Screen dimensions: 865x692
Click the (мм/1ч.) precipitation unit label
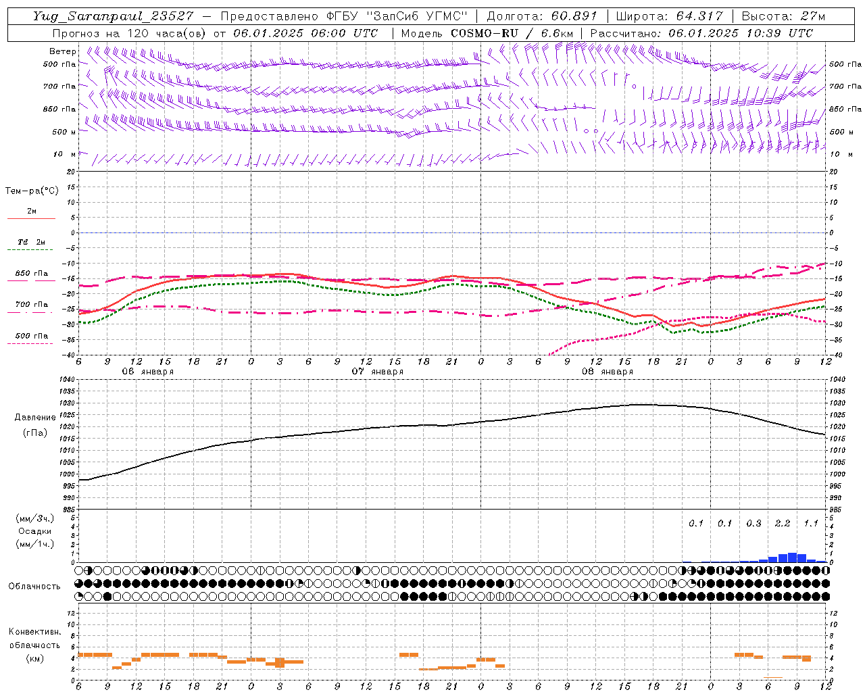click(35, 544)
